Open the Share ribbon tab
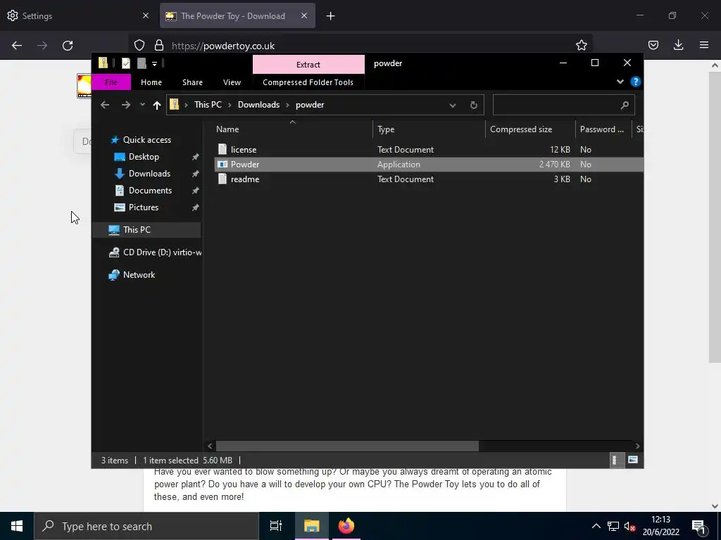Image resolution: width=721 pixels, height=540 pixels. coord(192,82)
